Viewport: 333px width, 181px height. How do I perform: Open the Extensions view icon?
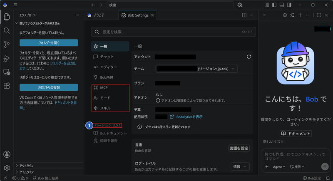(x=7, y=86)
